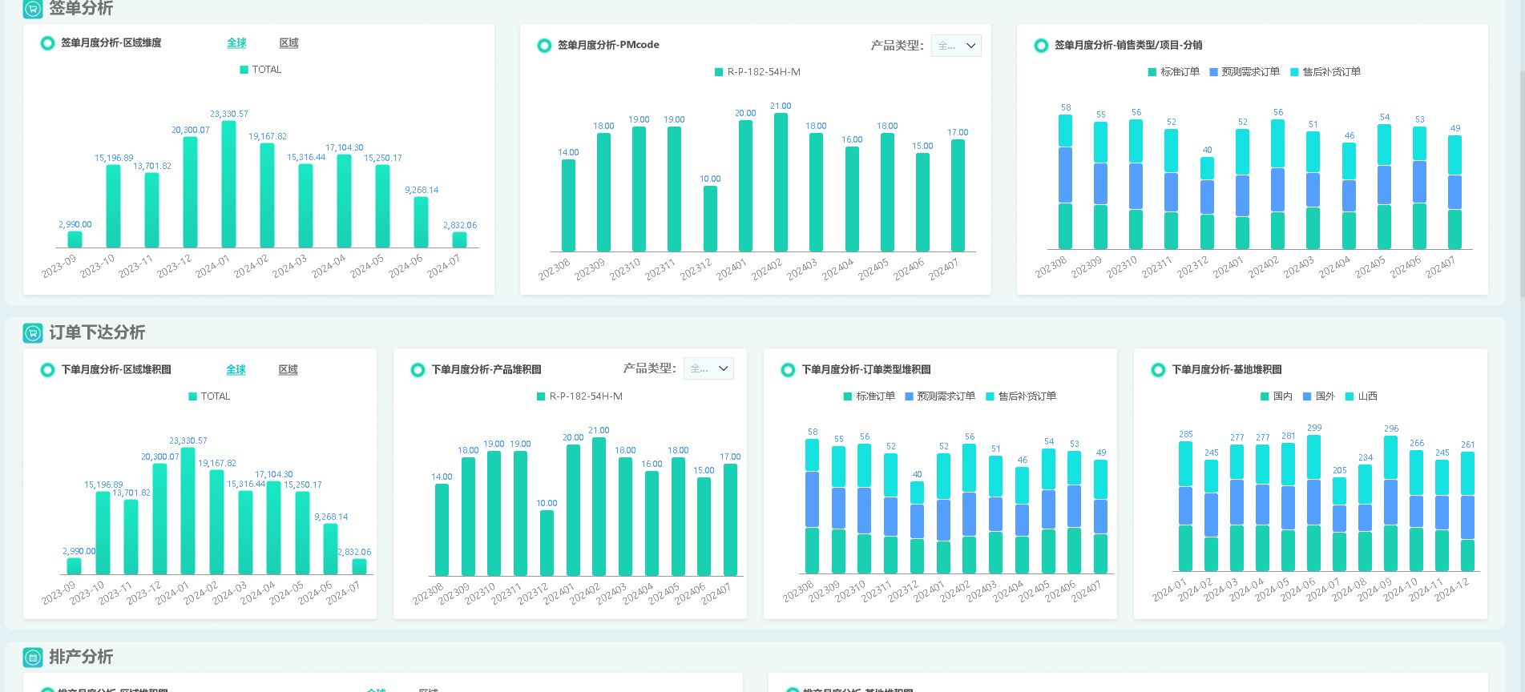Toggle 售后补货订单 legend in 下单 订单类型堆积图

[x=1021, y=396]
